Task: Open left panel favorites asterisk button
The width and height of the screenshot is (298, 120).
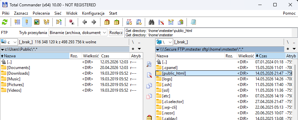Action: click(x=133, y=49)
